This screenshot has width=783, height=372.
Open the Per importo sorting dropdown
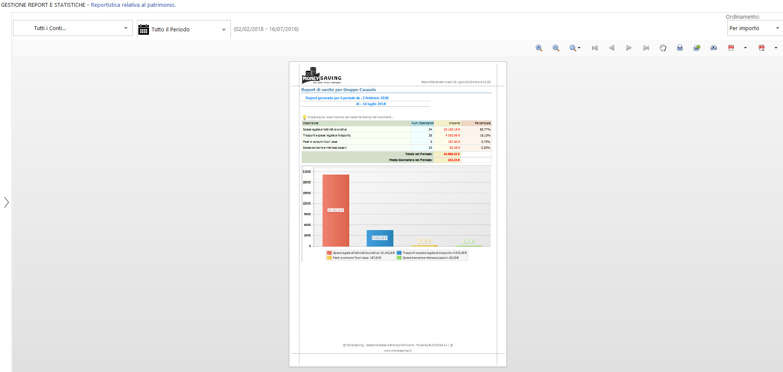755,28
